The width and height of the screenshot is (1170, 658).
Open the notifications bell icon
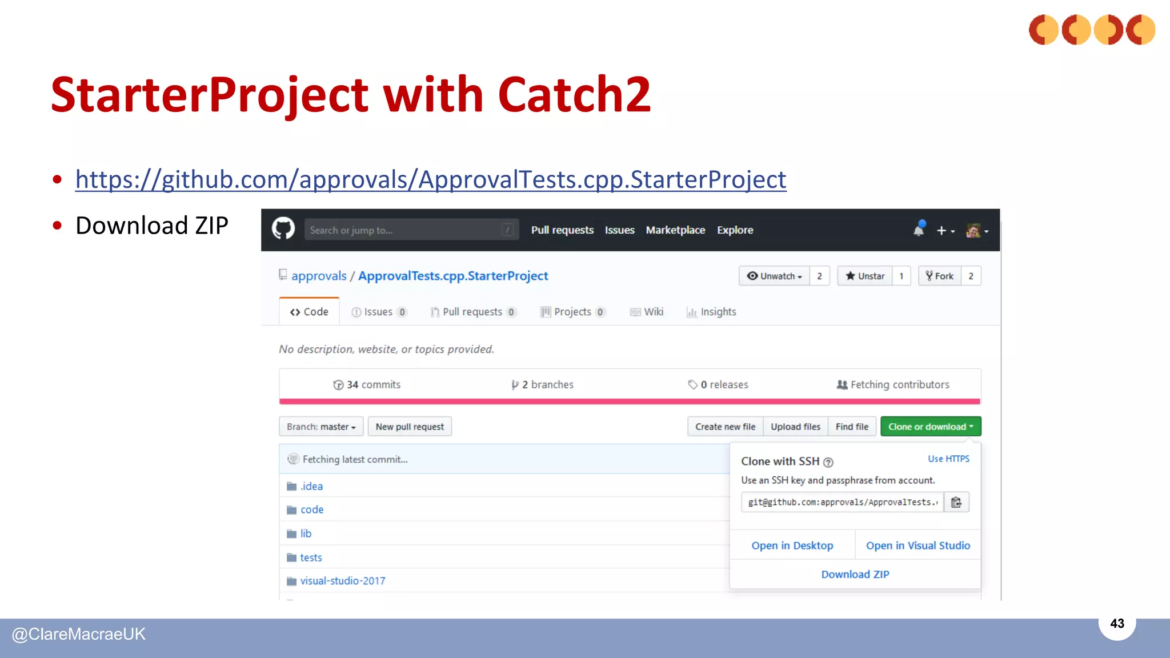click(919, 229)
